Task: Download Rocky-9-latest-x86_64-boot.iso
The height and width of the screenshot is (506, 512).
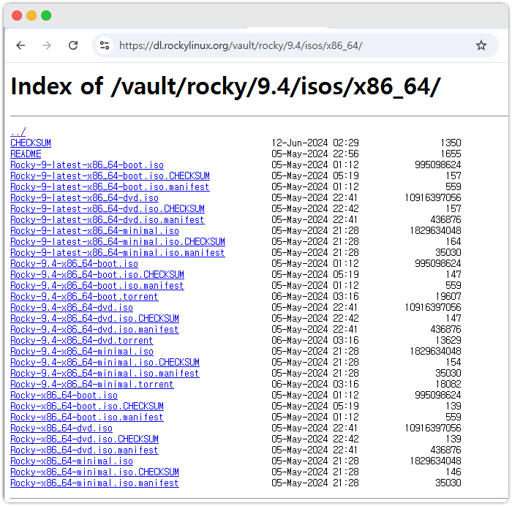Action: click(x=87, y=165)
